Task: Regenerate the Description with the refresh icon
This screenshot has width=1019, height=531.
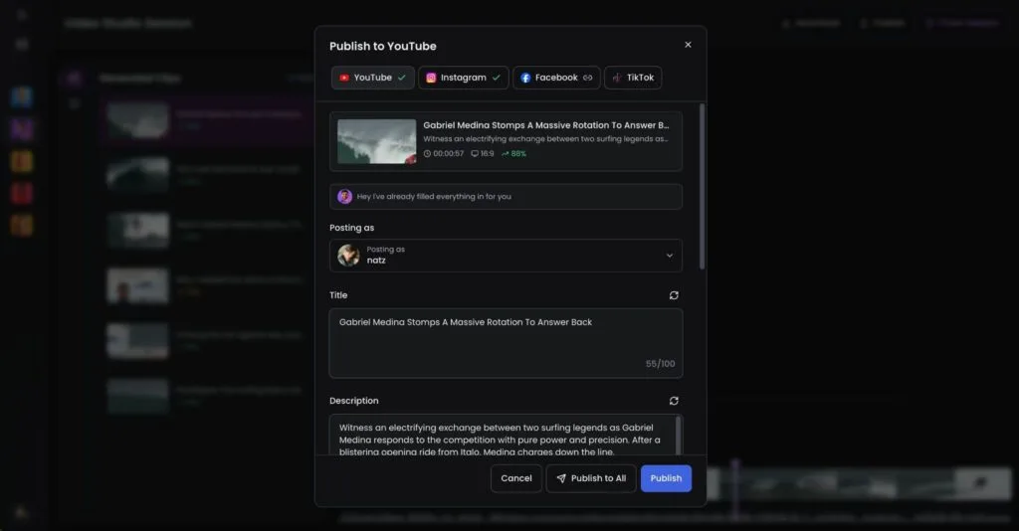Action: 674,401
